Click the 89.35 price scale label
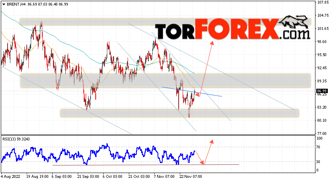This screenshot has height=181, width=331. (322, 81)
